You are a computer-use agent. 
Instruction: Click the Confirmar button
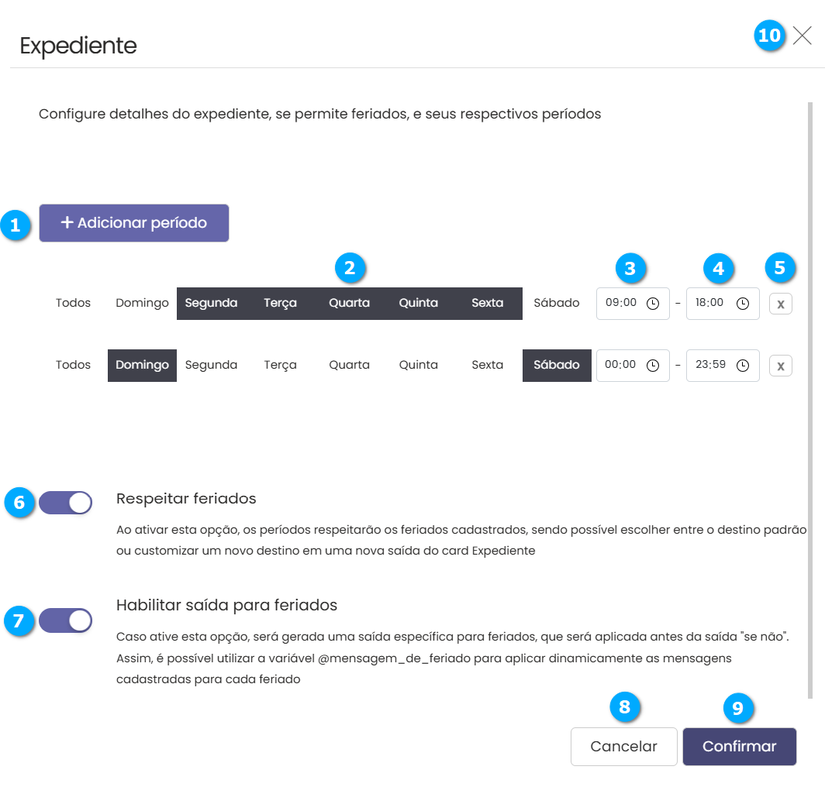[739, 747]
